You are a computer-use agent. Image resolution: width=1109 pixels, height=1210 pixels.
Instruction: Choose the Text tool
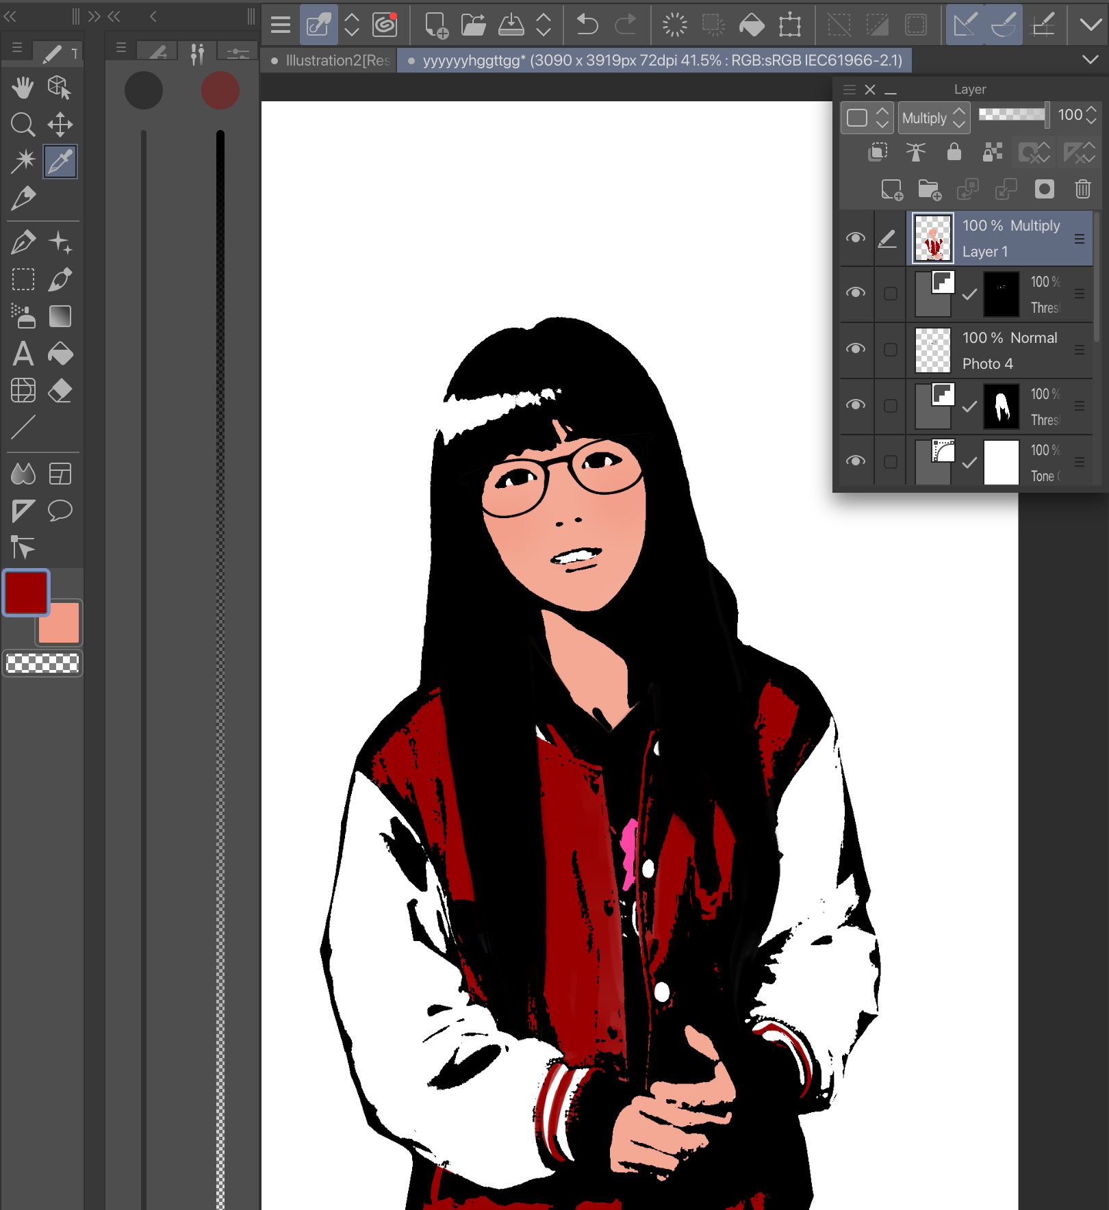pyautogui.click(x=23, y=354)
